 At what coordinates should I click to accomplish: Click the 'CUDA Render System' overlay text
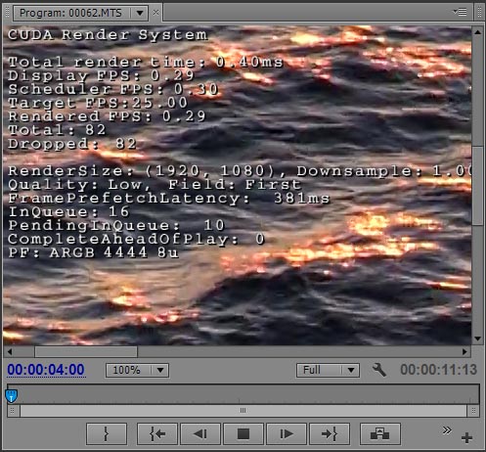[x=108, y=35]
